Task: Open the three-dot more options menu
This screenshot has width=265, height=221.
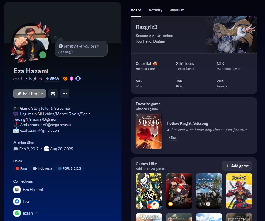Action: (x=64, y=93)
